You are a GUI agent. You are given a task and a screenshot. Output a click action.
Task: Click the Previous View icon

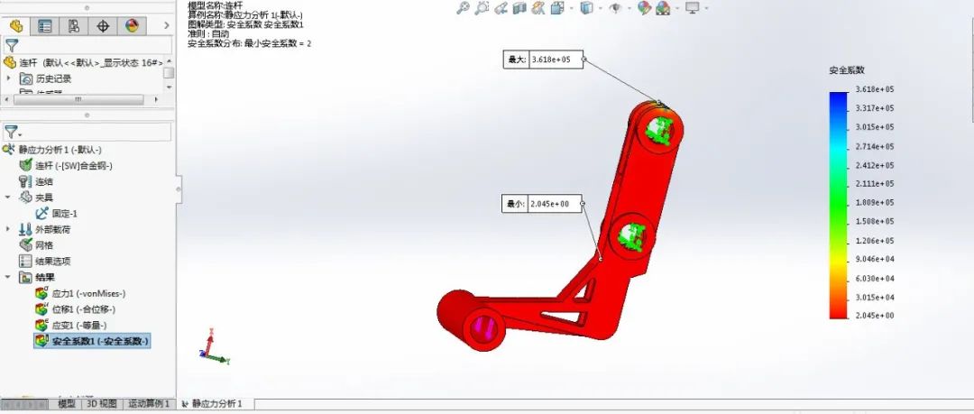point(501,8)
